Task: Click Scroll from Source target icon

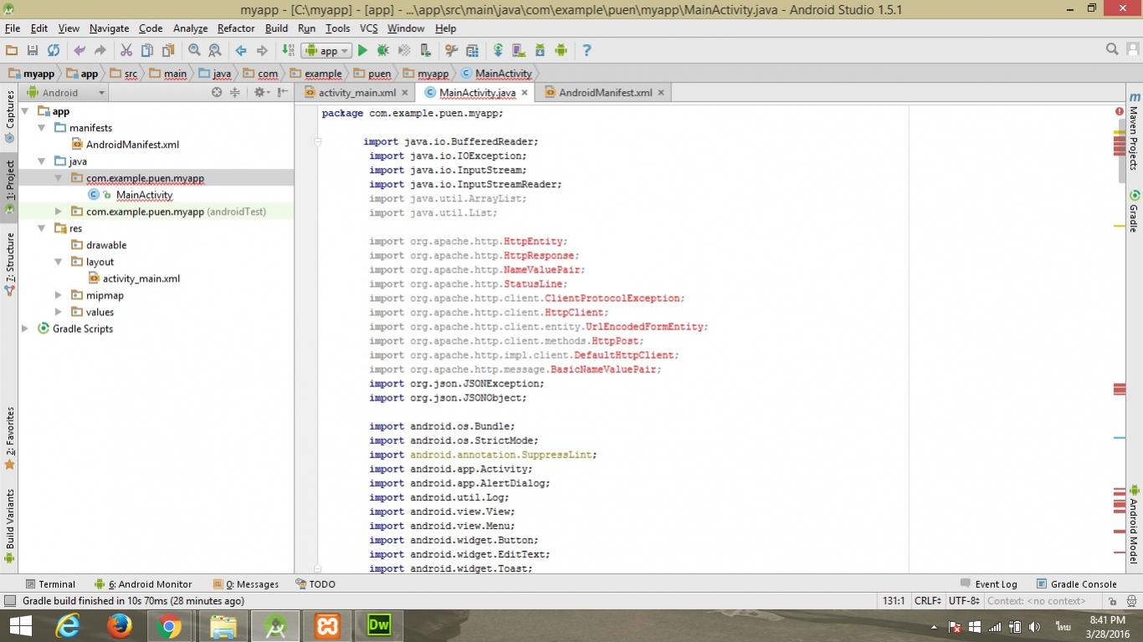Action: coord(217,93)
